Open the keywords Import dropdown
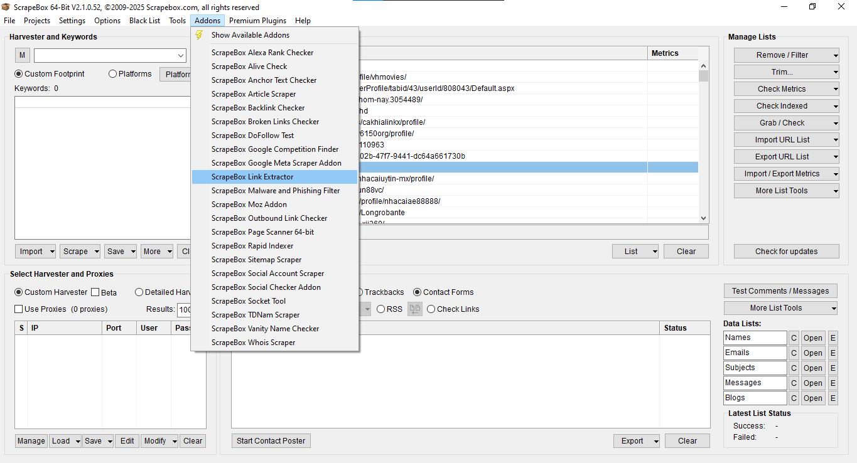 (35, 252)
